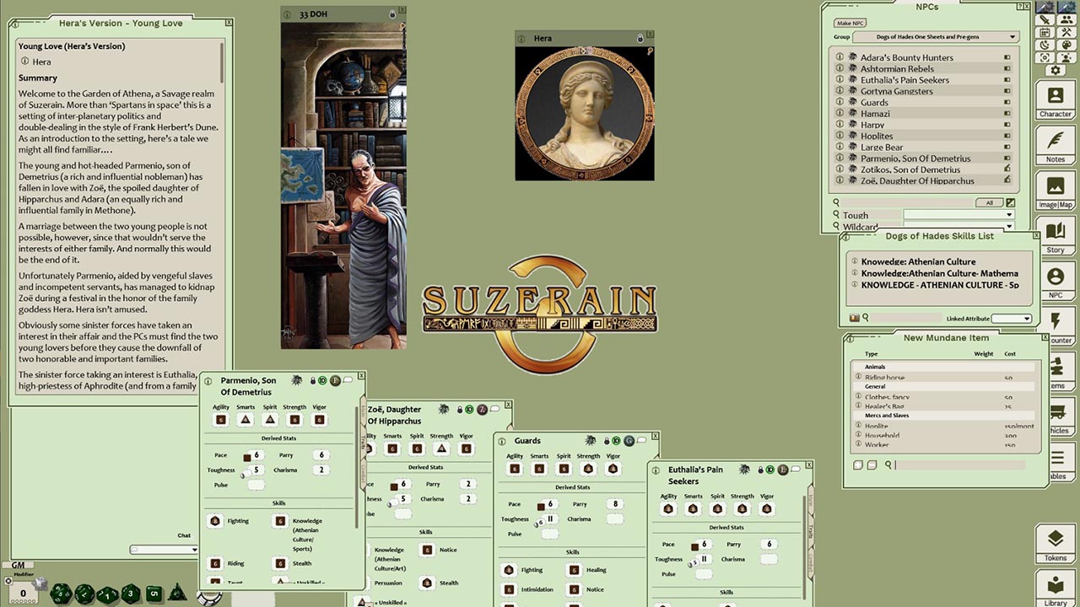1080x607 pixels.
Task: Toggle the info marker beside the Guards NPC
Action: pos(840,102)
